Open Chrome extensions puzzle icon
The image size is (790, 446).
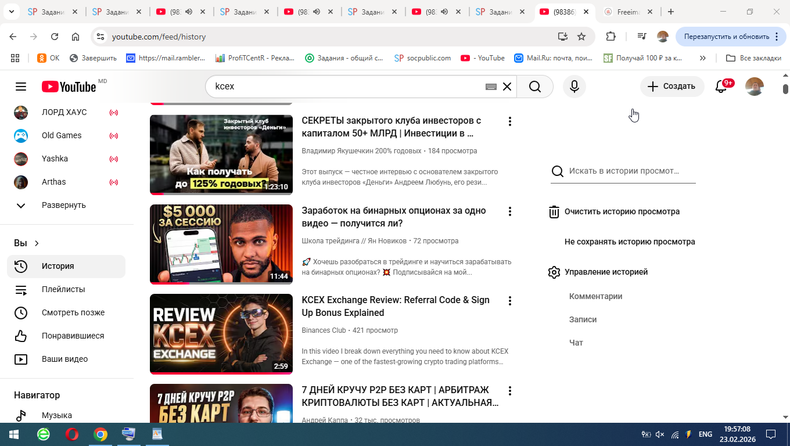coord(611,37)
